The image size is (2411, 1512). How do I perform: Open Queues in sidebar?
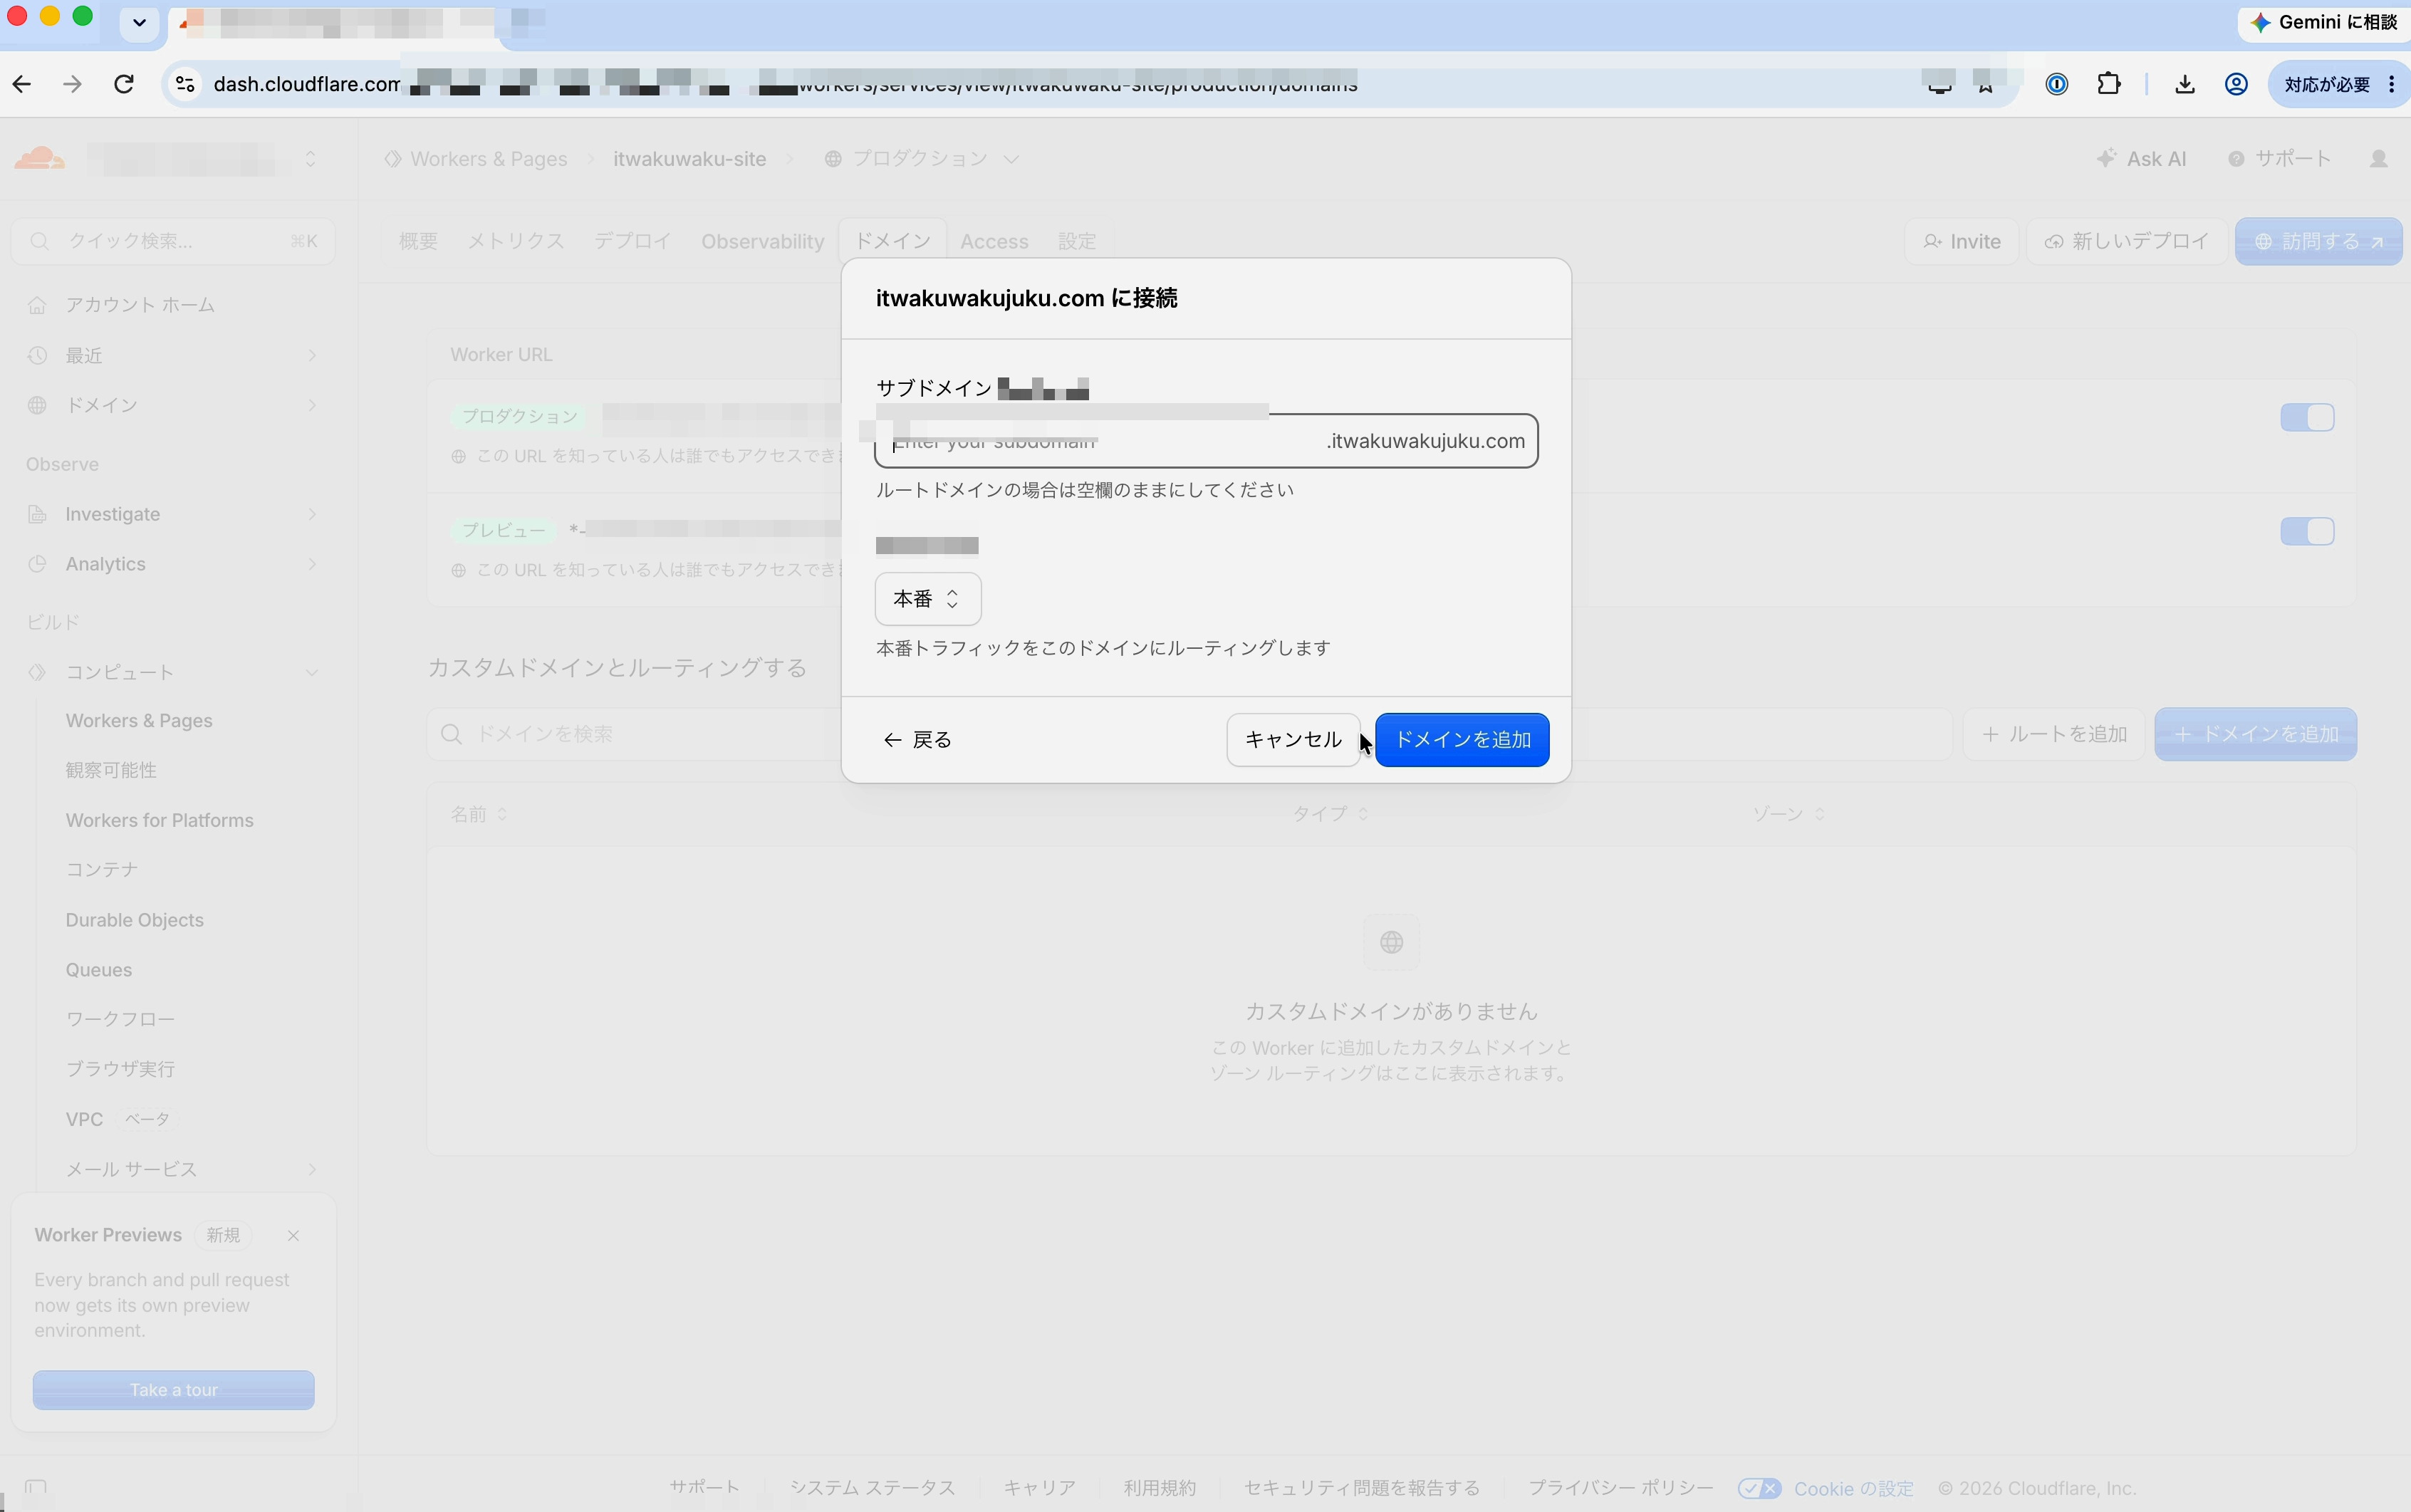(x=99, y=970)
